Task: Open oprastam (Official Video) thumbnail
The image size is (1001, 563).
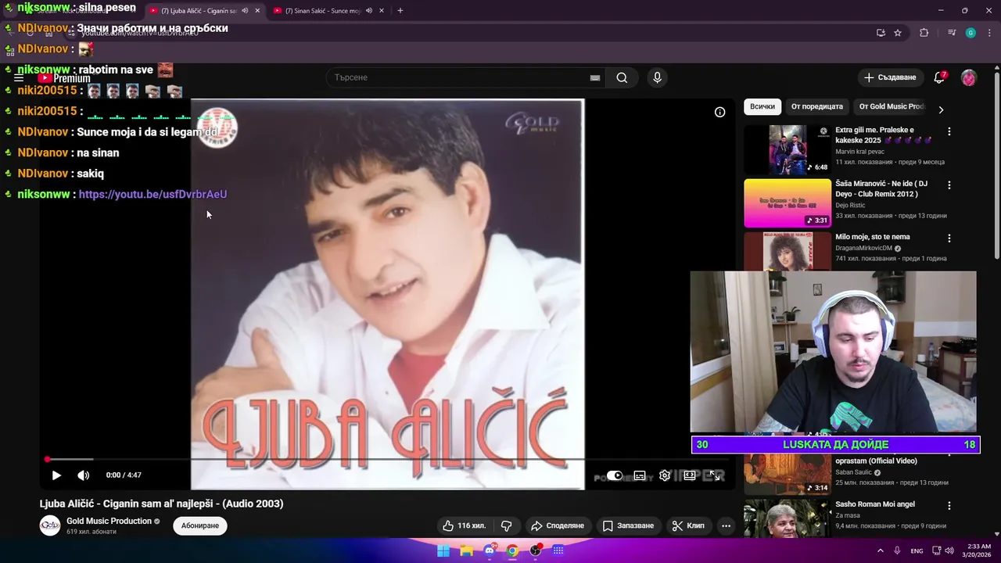Action: click(x=788, y=474)
